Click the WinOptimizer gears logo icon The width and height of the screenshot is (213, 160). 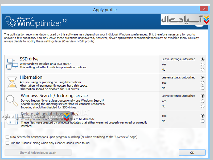coord(11,22)
